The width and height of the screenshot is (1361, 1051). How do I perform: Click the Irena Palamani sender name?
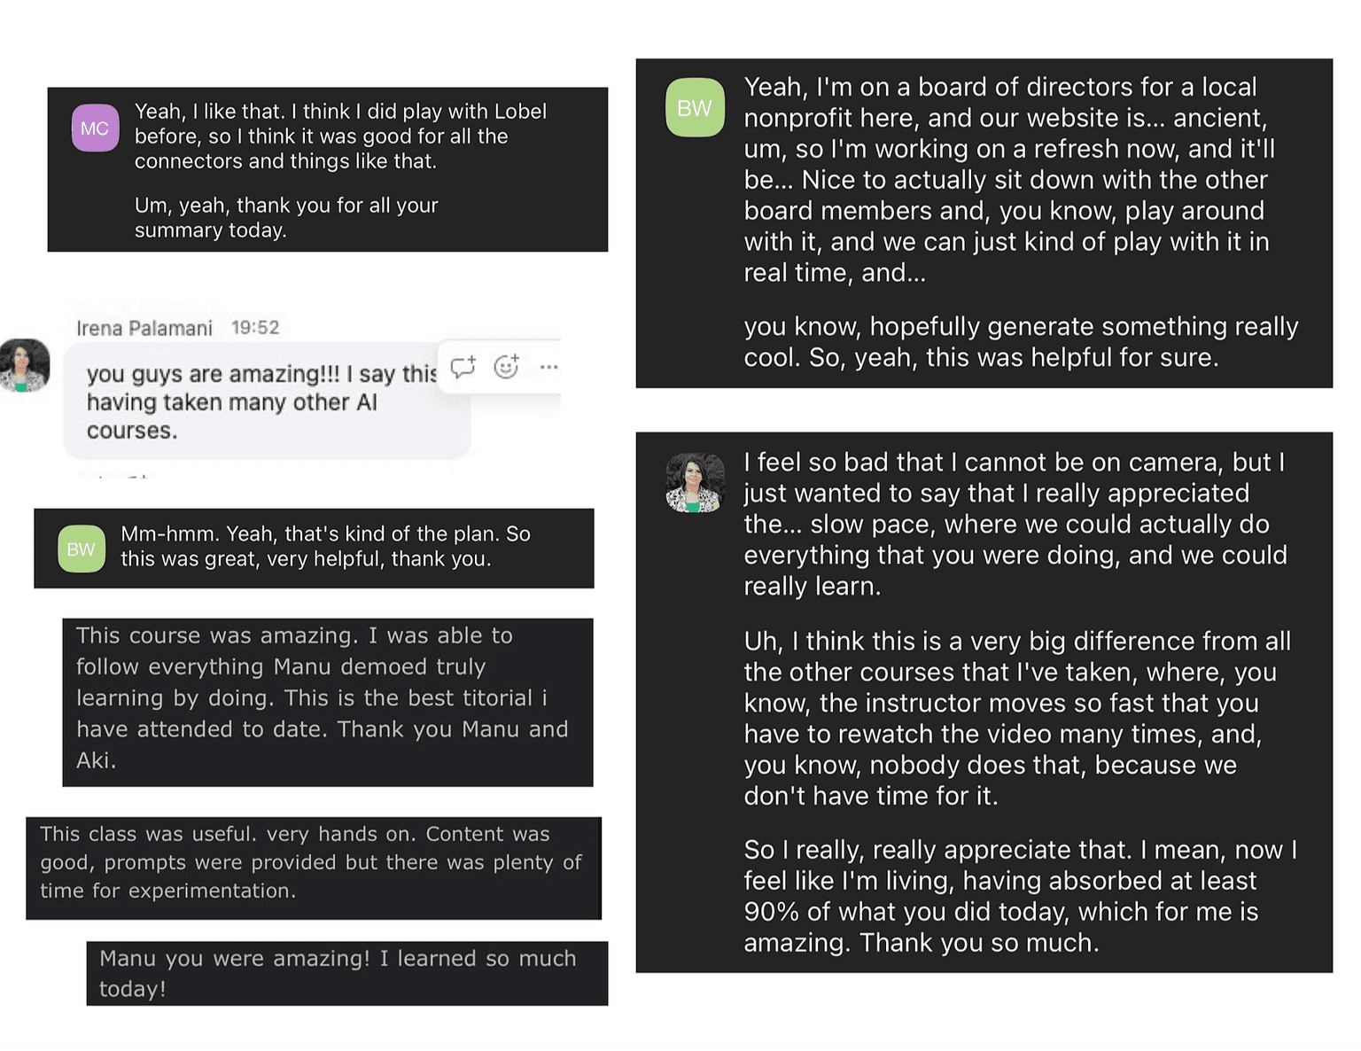[144, 328]
